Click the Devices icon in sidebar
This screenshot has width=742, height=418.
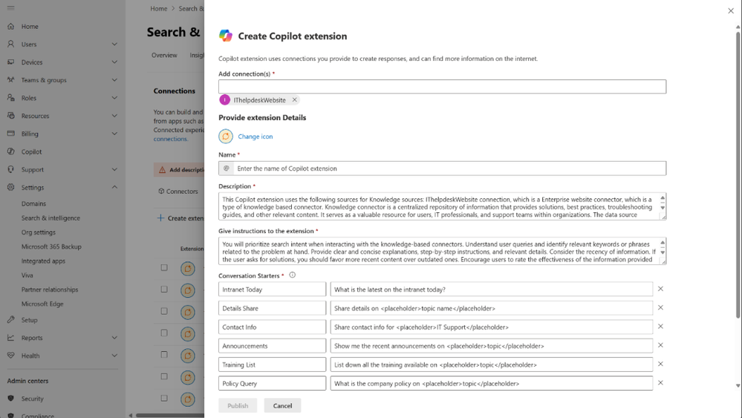point(11,62)
